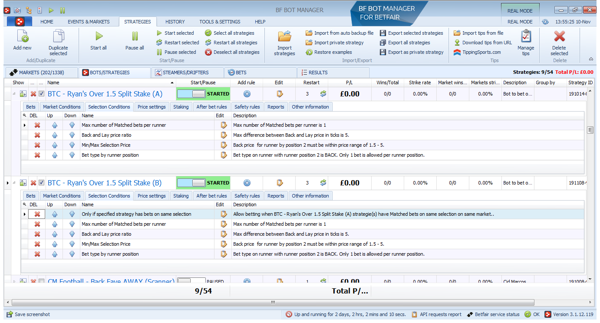Click the Name column sort arrow

[x=173, y=82]
